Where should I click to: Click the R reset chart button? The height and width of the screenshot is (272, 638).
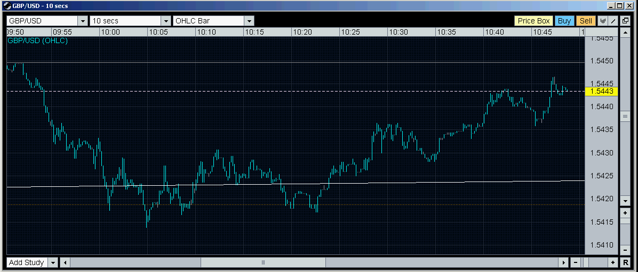coord(625,262)
